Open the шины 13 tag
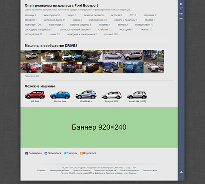The width and height of the screenshot is (205, 184). pos(55,34)
